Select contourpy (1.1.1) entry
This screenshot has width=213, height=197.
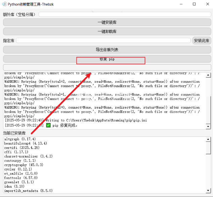pyautogui.click(x=20, y=161)
